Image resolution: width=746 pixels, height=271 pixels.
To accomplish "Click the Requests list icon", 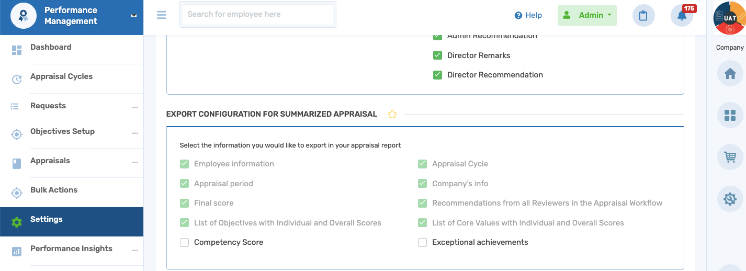I will click(x=15, y=106).
